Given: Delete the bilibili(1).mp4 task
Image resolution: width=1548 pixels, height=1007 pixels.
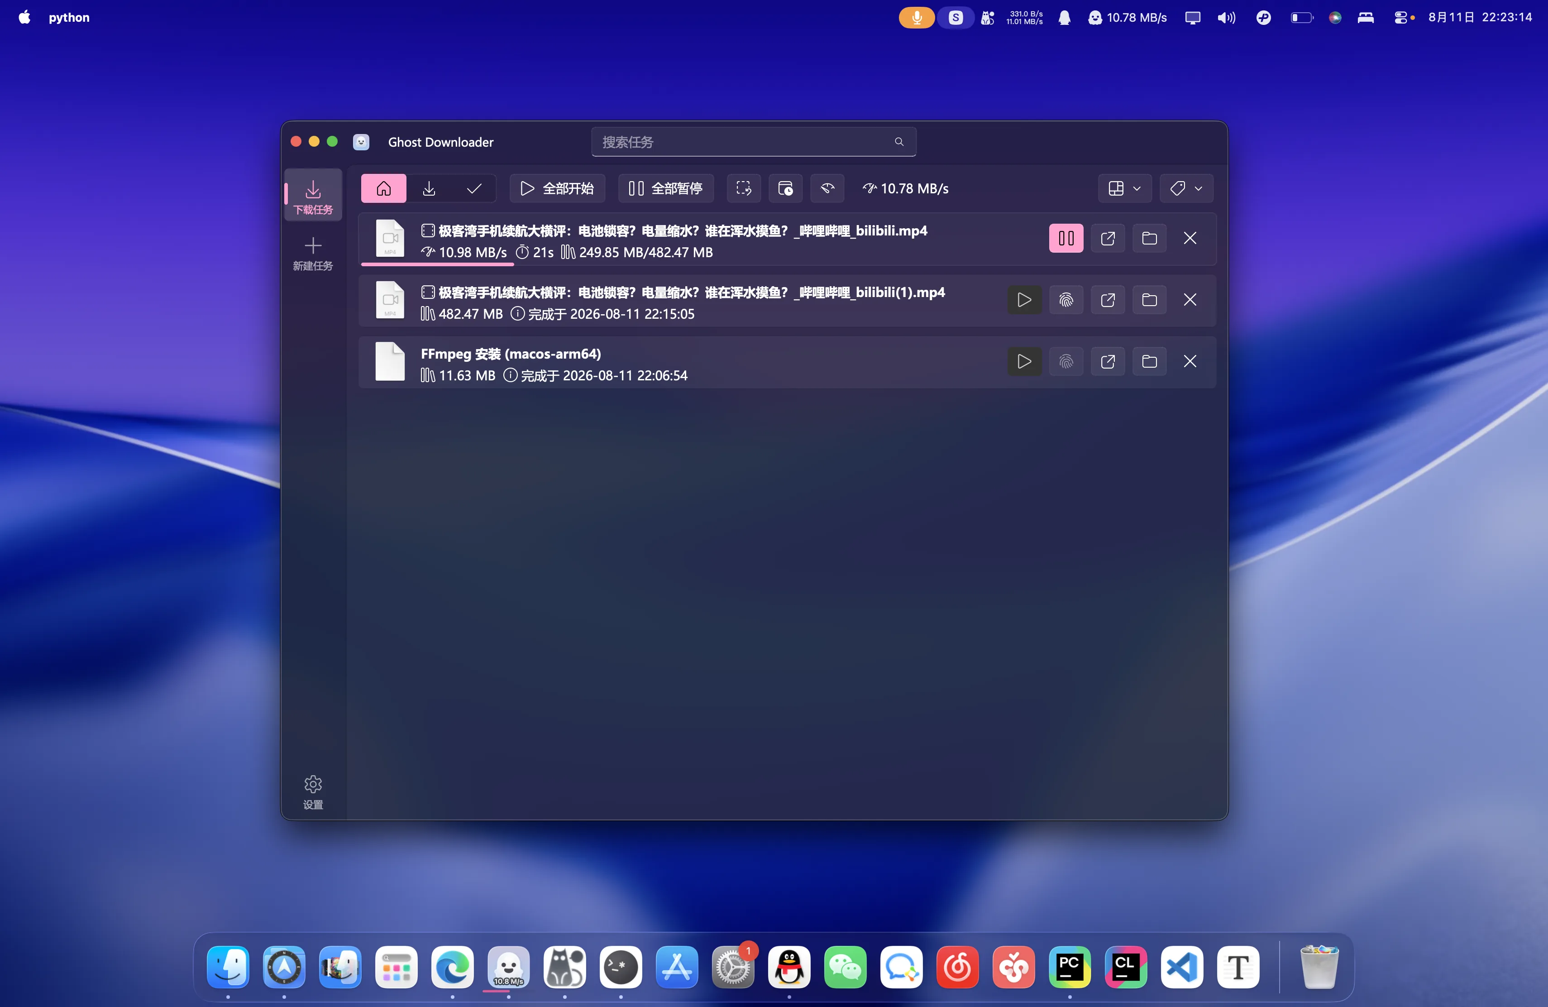Looking at the screenshot, I should pyautogui.click(x=1190, y=300).
